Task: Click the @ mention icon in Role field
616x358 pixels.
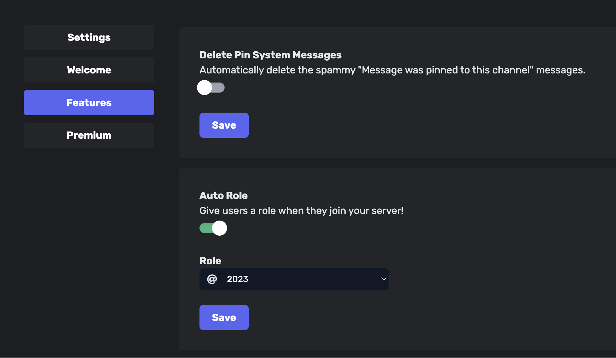Action: pyautogui.click(x=212, y=279)
